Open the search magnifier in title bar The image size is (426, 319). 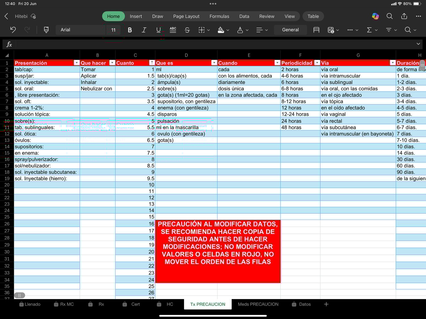390,16
